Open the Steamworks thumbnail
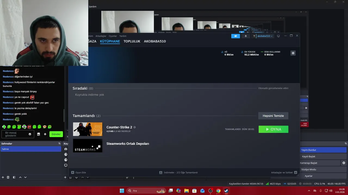This screenshot has width=348, height=195. tap(88, 146)
